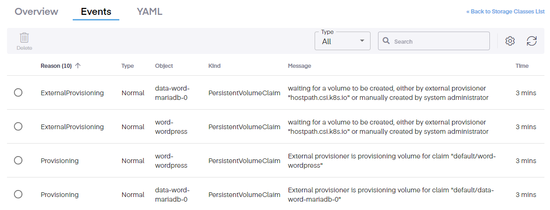The height and width of the screenshot is (210, 550).
Task: Select radio for word-wordpress ExternalProvisioning event
Action: 18,126
